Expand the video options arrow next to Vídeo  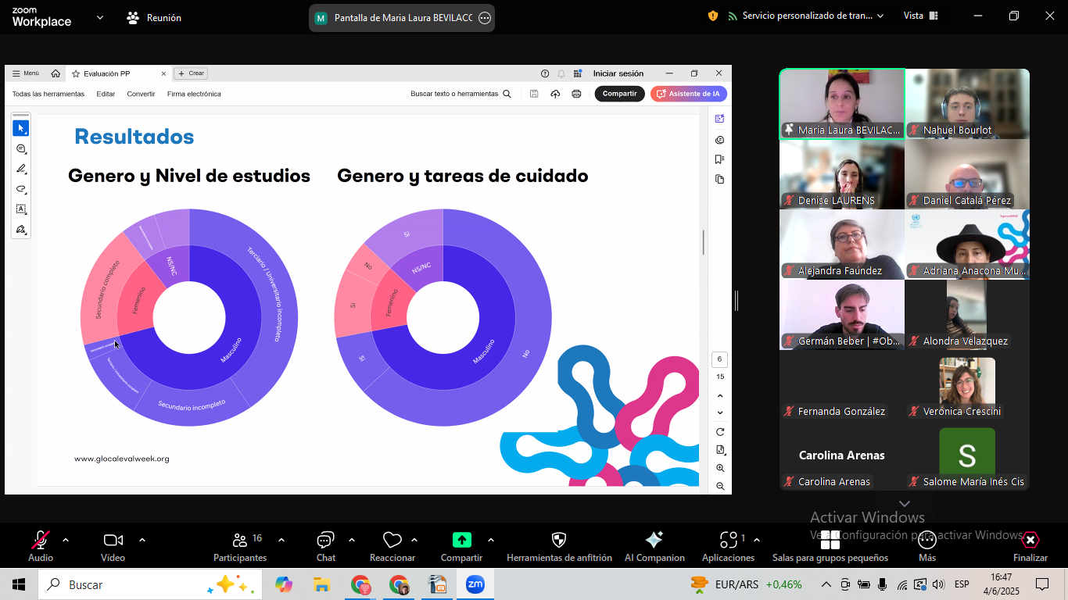pyautogui.click(x=142, y=540)
